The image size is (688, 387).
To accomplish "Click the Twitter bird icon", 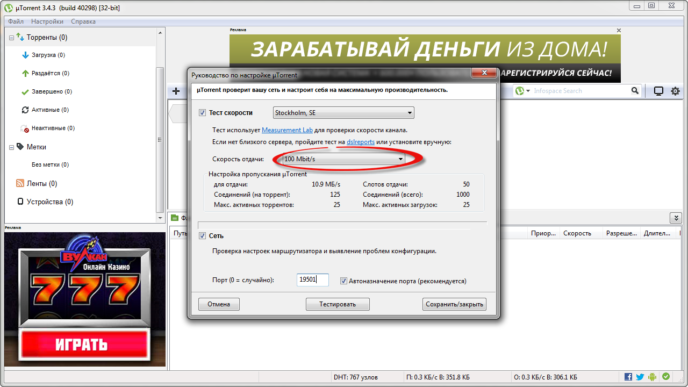I will pyautogui.click(x=640, y=377).
